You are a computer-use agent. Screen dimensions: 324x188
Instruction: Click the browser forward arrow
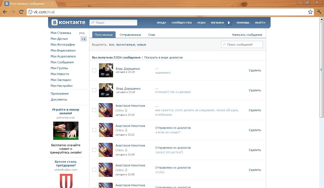(13, 12)
